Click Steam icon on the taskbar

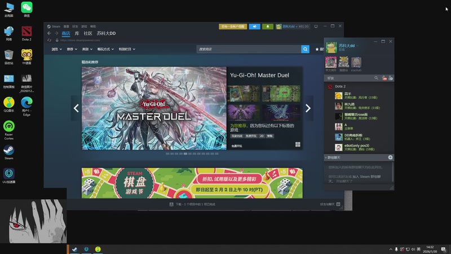pos(75,249)
